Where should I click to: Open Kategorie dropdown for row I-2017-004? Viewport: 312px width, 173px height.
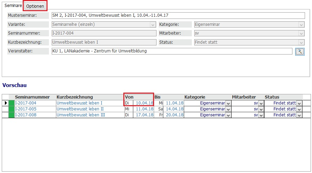pos(228,103)
